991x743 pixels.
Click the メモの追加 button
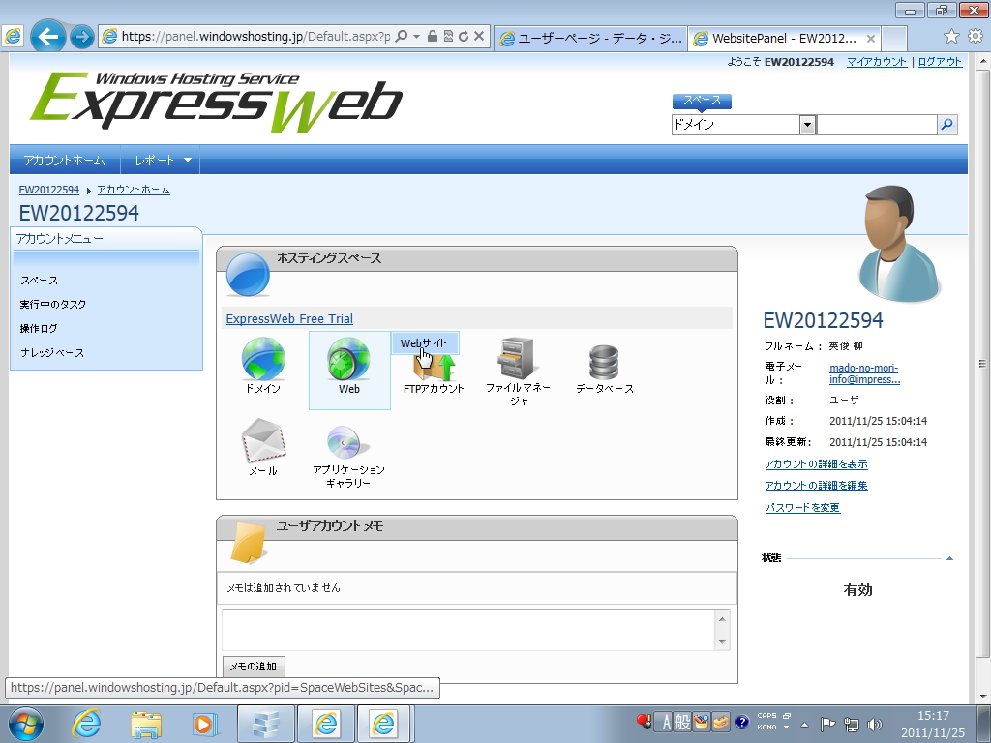(x=254, y=666)
